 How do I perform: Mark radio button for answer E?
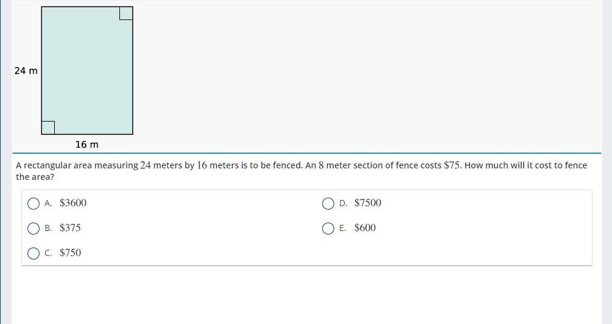point(328,229)
